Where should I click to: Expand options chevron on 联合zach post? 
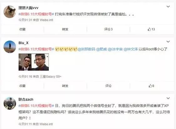(x=168, y=98)
